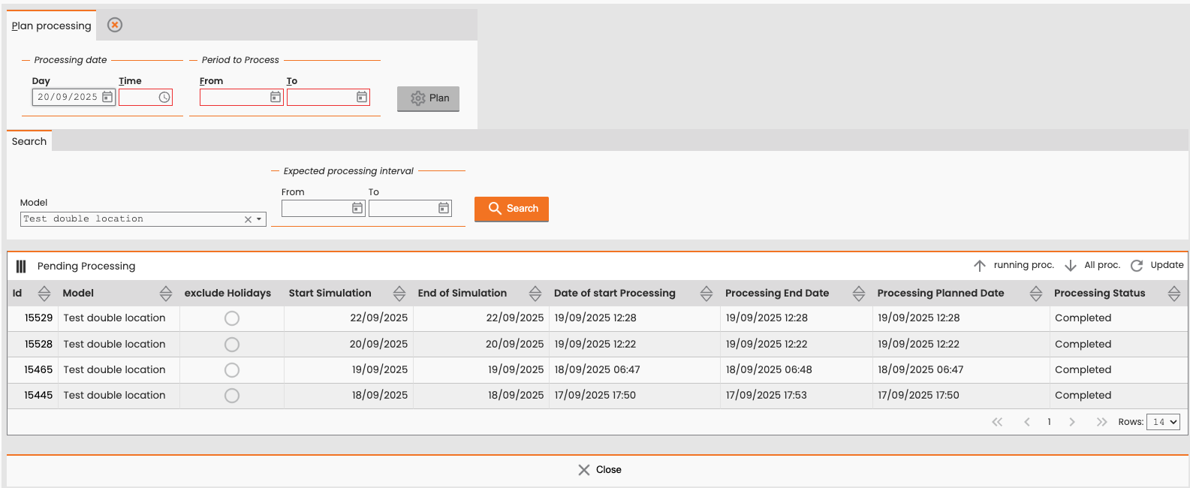Clear the Model selection with the x

tap(248, 219)
